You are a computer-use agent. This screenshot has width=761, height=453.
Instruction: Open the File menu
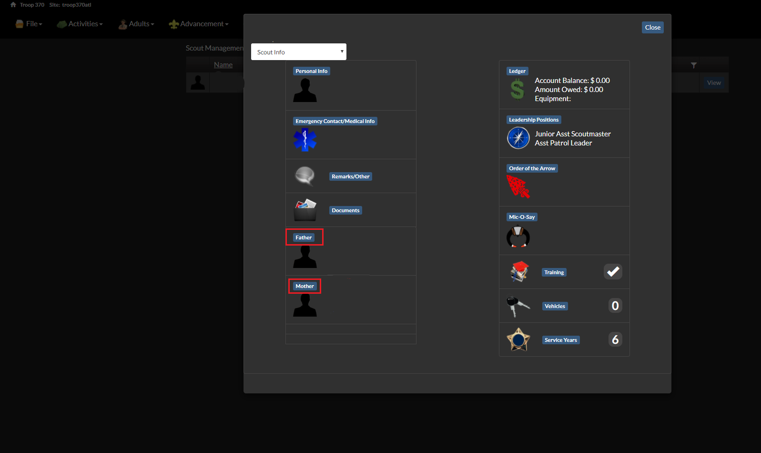29,24
